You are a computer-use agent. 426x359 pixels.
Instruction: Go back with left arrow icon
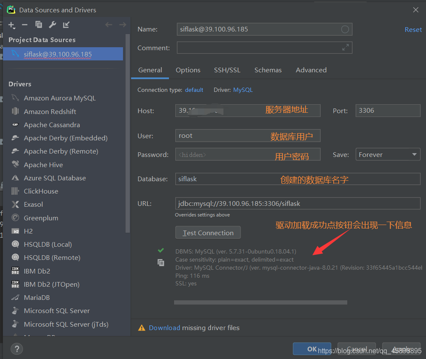(109, 25)
